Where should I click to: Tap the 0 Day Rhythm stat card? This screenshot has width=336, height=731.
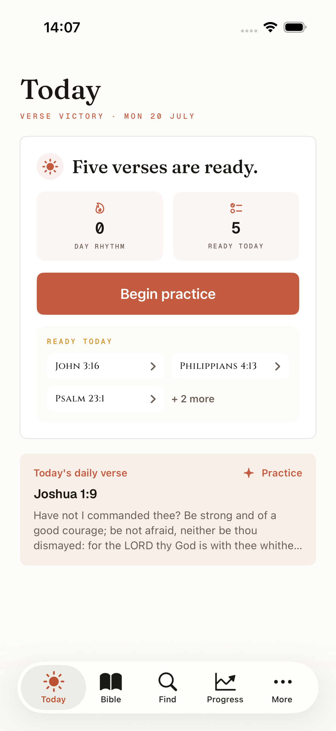[x=100, y=226]
